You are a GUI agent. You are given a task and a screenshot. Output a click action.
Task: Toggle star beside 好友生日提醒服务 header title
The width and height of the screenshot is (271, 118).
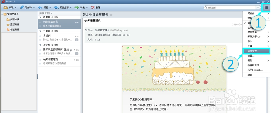pos(111,15)
